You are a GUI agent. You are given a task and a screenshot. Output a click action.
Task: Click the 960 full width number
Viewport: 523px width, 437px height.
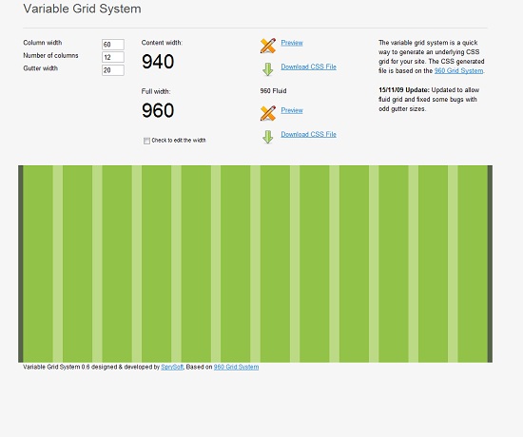pyautogui.click(x=158, y=110)
